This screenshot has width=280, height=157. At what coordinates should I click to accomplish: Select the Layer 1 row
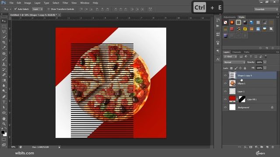pos(249,91)
